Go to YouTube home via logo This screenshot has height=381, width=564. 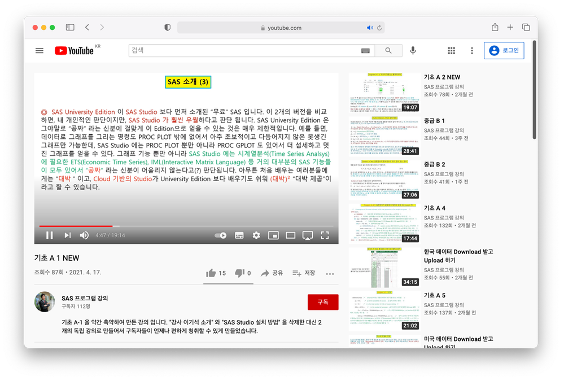click(x=75, y=51)
